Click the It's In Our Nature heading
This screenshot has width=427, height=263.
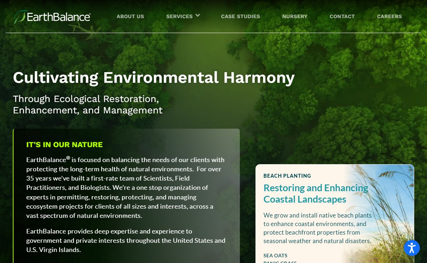64,145
